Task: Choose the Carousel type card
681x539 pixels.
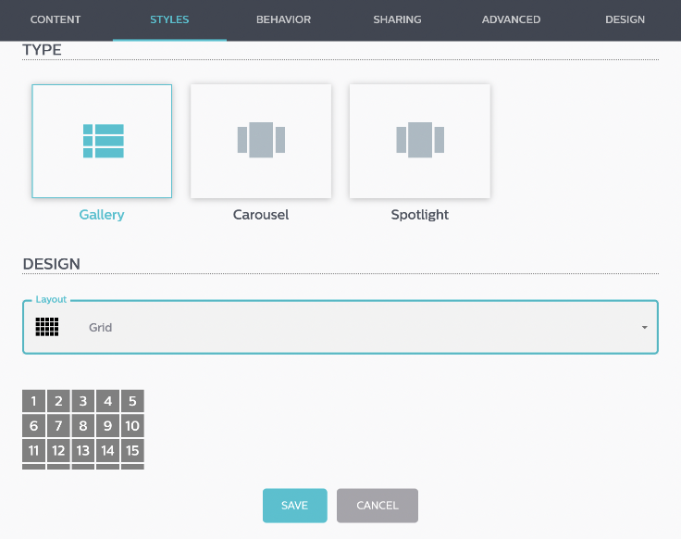Action: tap(261, 142)
